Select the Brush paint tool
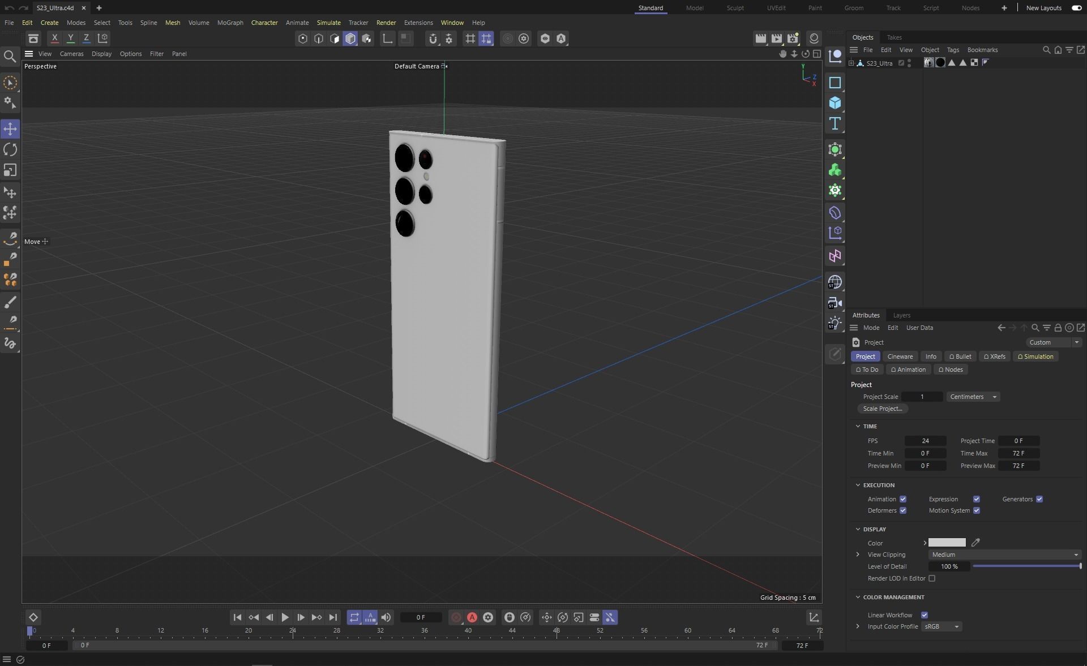 (x=10, y=302)
